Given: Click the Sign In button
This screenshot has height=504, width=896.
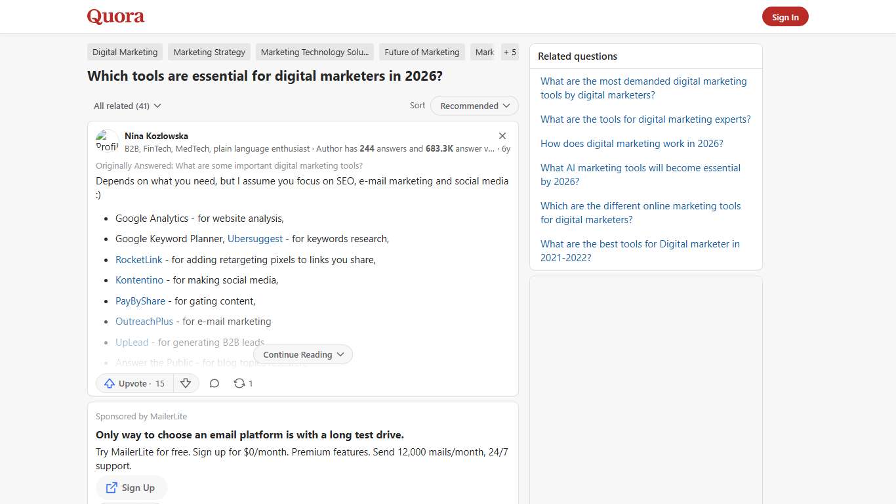Looking at the screenshot, I should 785,16.
